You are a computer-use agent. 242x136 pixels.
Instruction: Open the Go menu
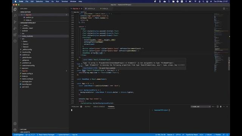pos(53,2)
